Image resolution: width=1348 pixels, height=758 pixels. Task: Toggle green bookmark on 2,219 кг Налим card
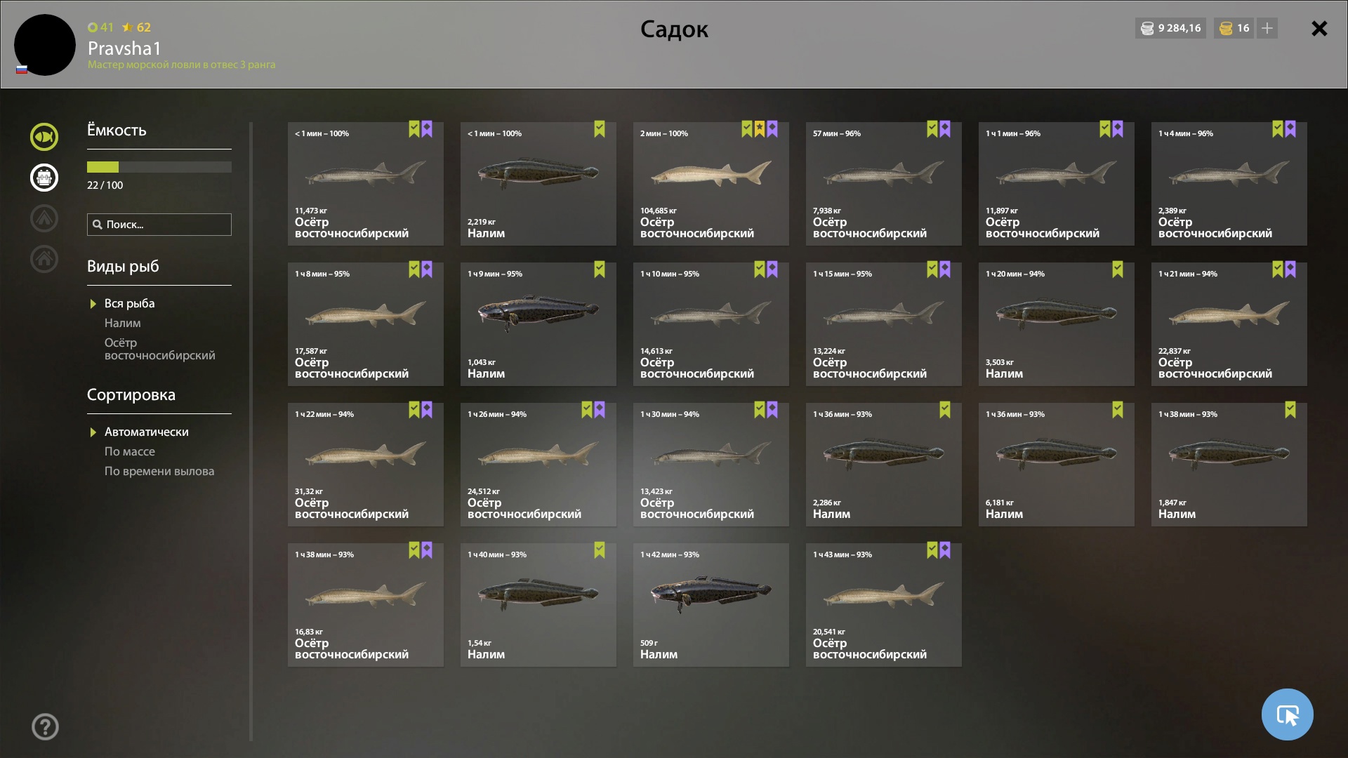coord(600,129)
